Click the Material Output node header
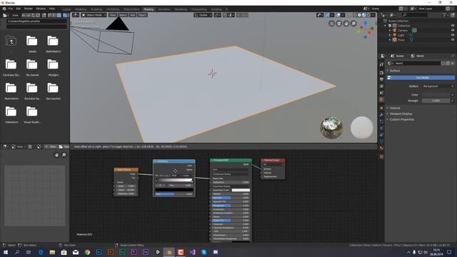457x257 pixels. (x=273, y=160)
